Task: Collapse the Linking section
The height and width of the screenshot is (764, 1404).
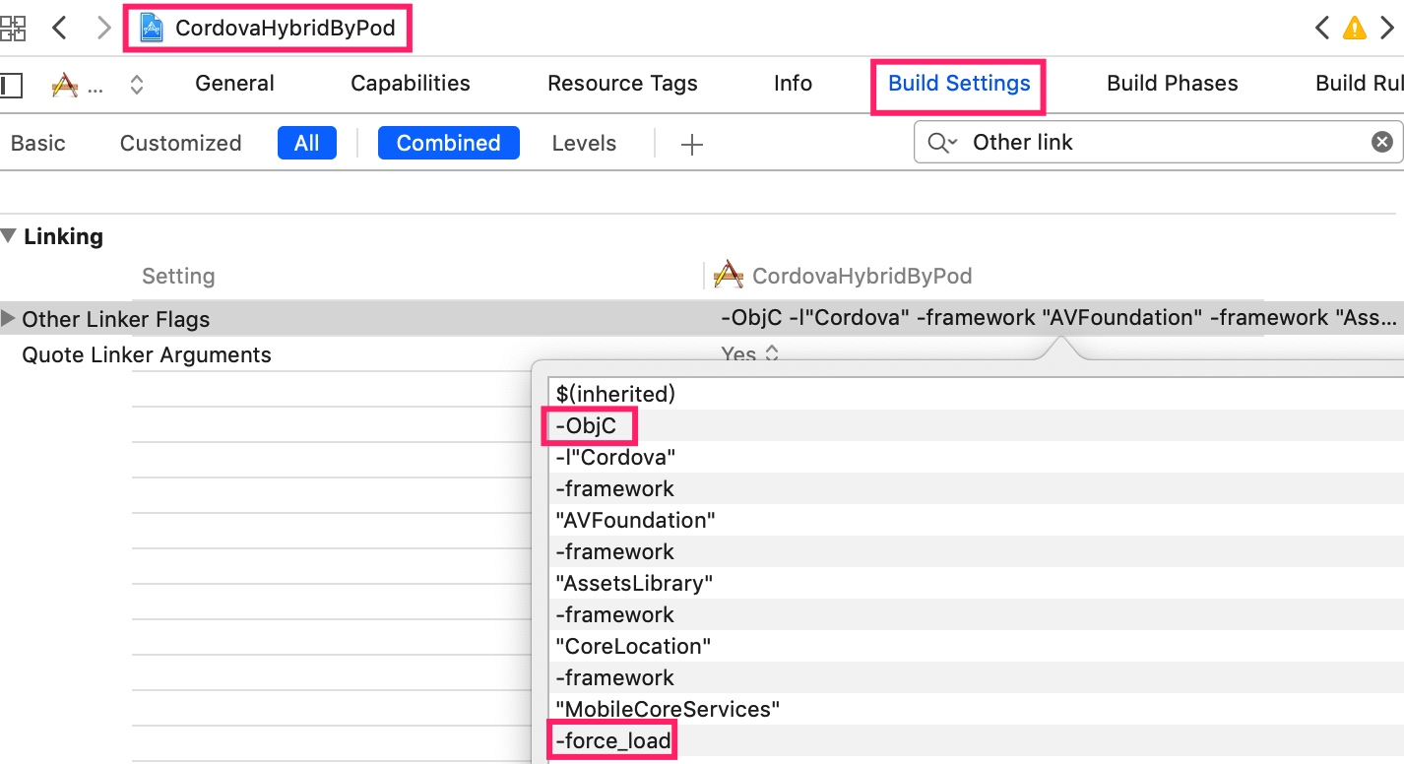Action: coord(9,236)
